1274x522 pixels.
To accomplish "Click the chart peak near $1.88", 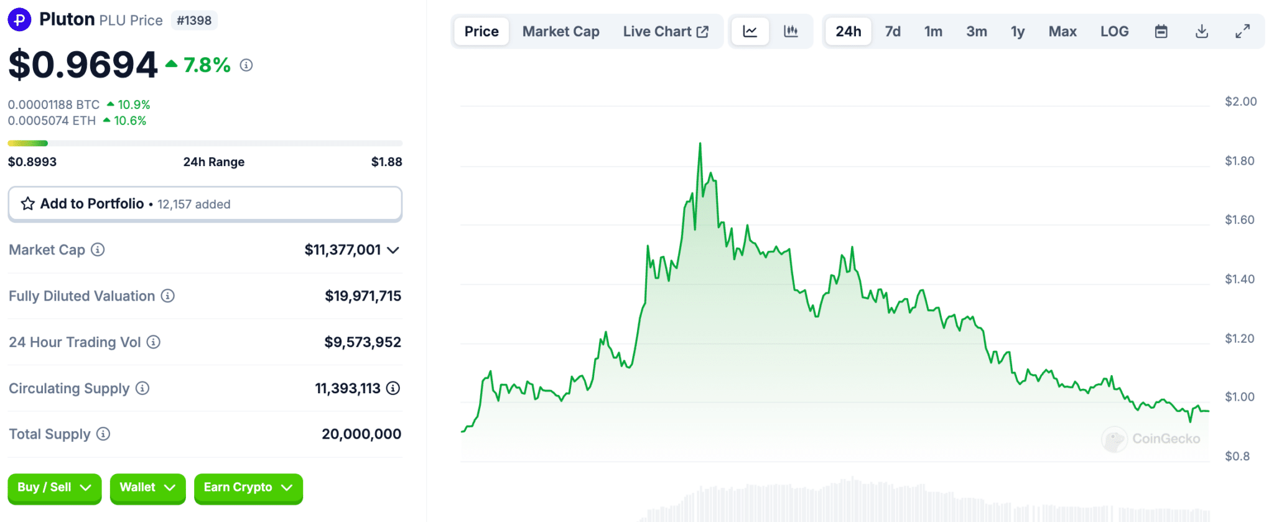I will coord(700,144).
